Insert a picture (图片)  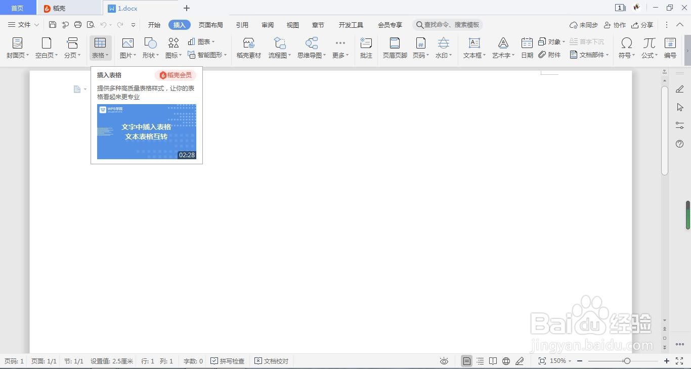tap(128, 48)
